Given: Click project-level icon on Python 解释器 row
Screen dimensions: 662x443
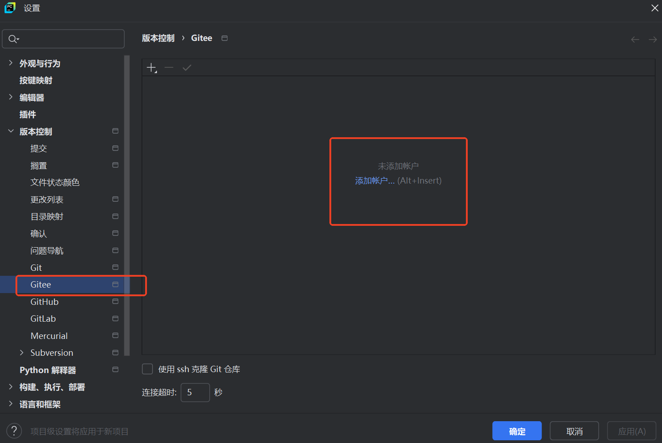Looking at the screenshot, I should pos(115,369).
